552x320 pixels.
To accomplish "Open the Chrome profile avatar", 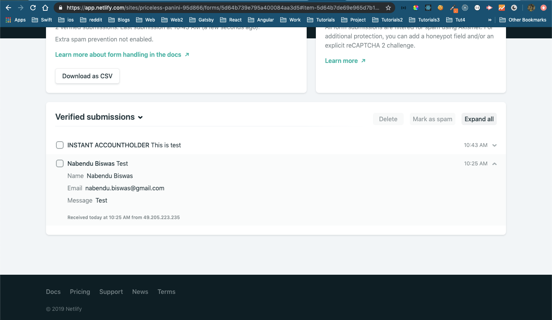I will [x=531, y=8].
